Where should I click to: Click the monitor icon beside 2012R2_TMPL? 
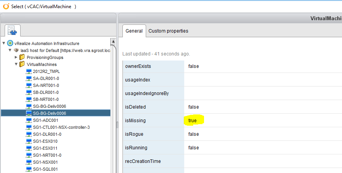29,71
